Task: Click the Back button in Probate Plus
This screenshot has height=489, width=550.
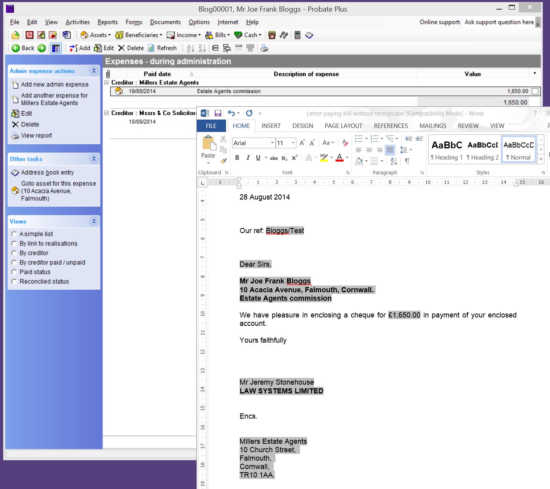Action: pyautogui.click(x=23, y=48)
